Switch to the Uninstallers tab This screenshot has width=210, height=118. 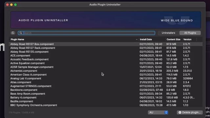coord(168,33)
